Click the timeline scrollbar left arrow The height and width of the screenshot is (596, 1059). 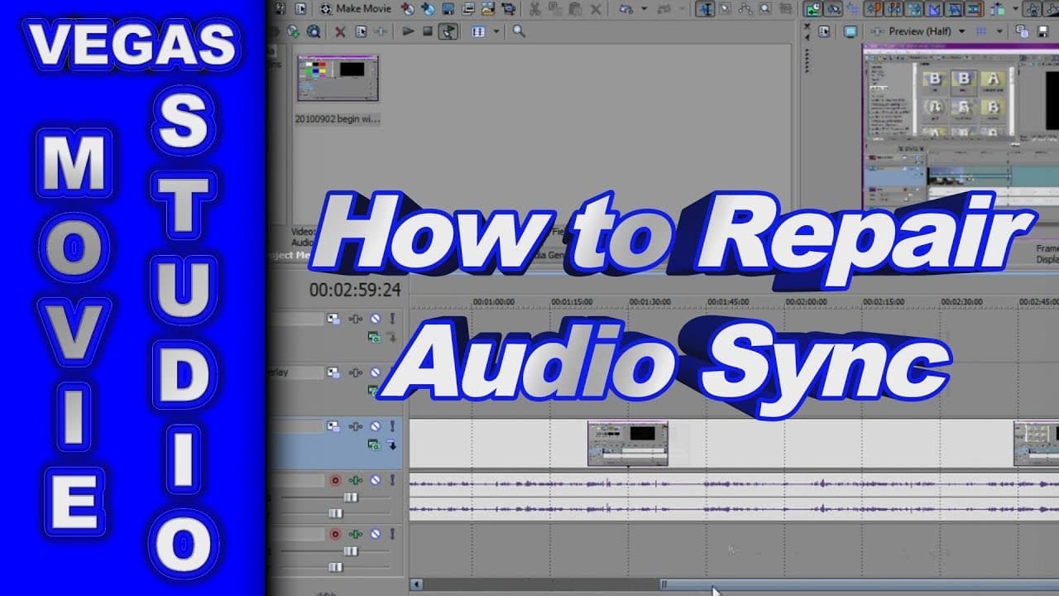[415, 584]
